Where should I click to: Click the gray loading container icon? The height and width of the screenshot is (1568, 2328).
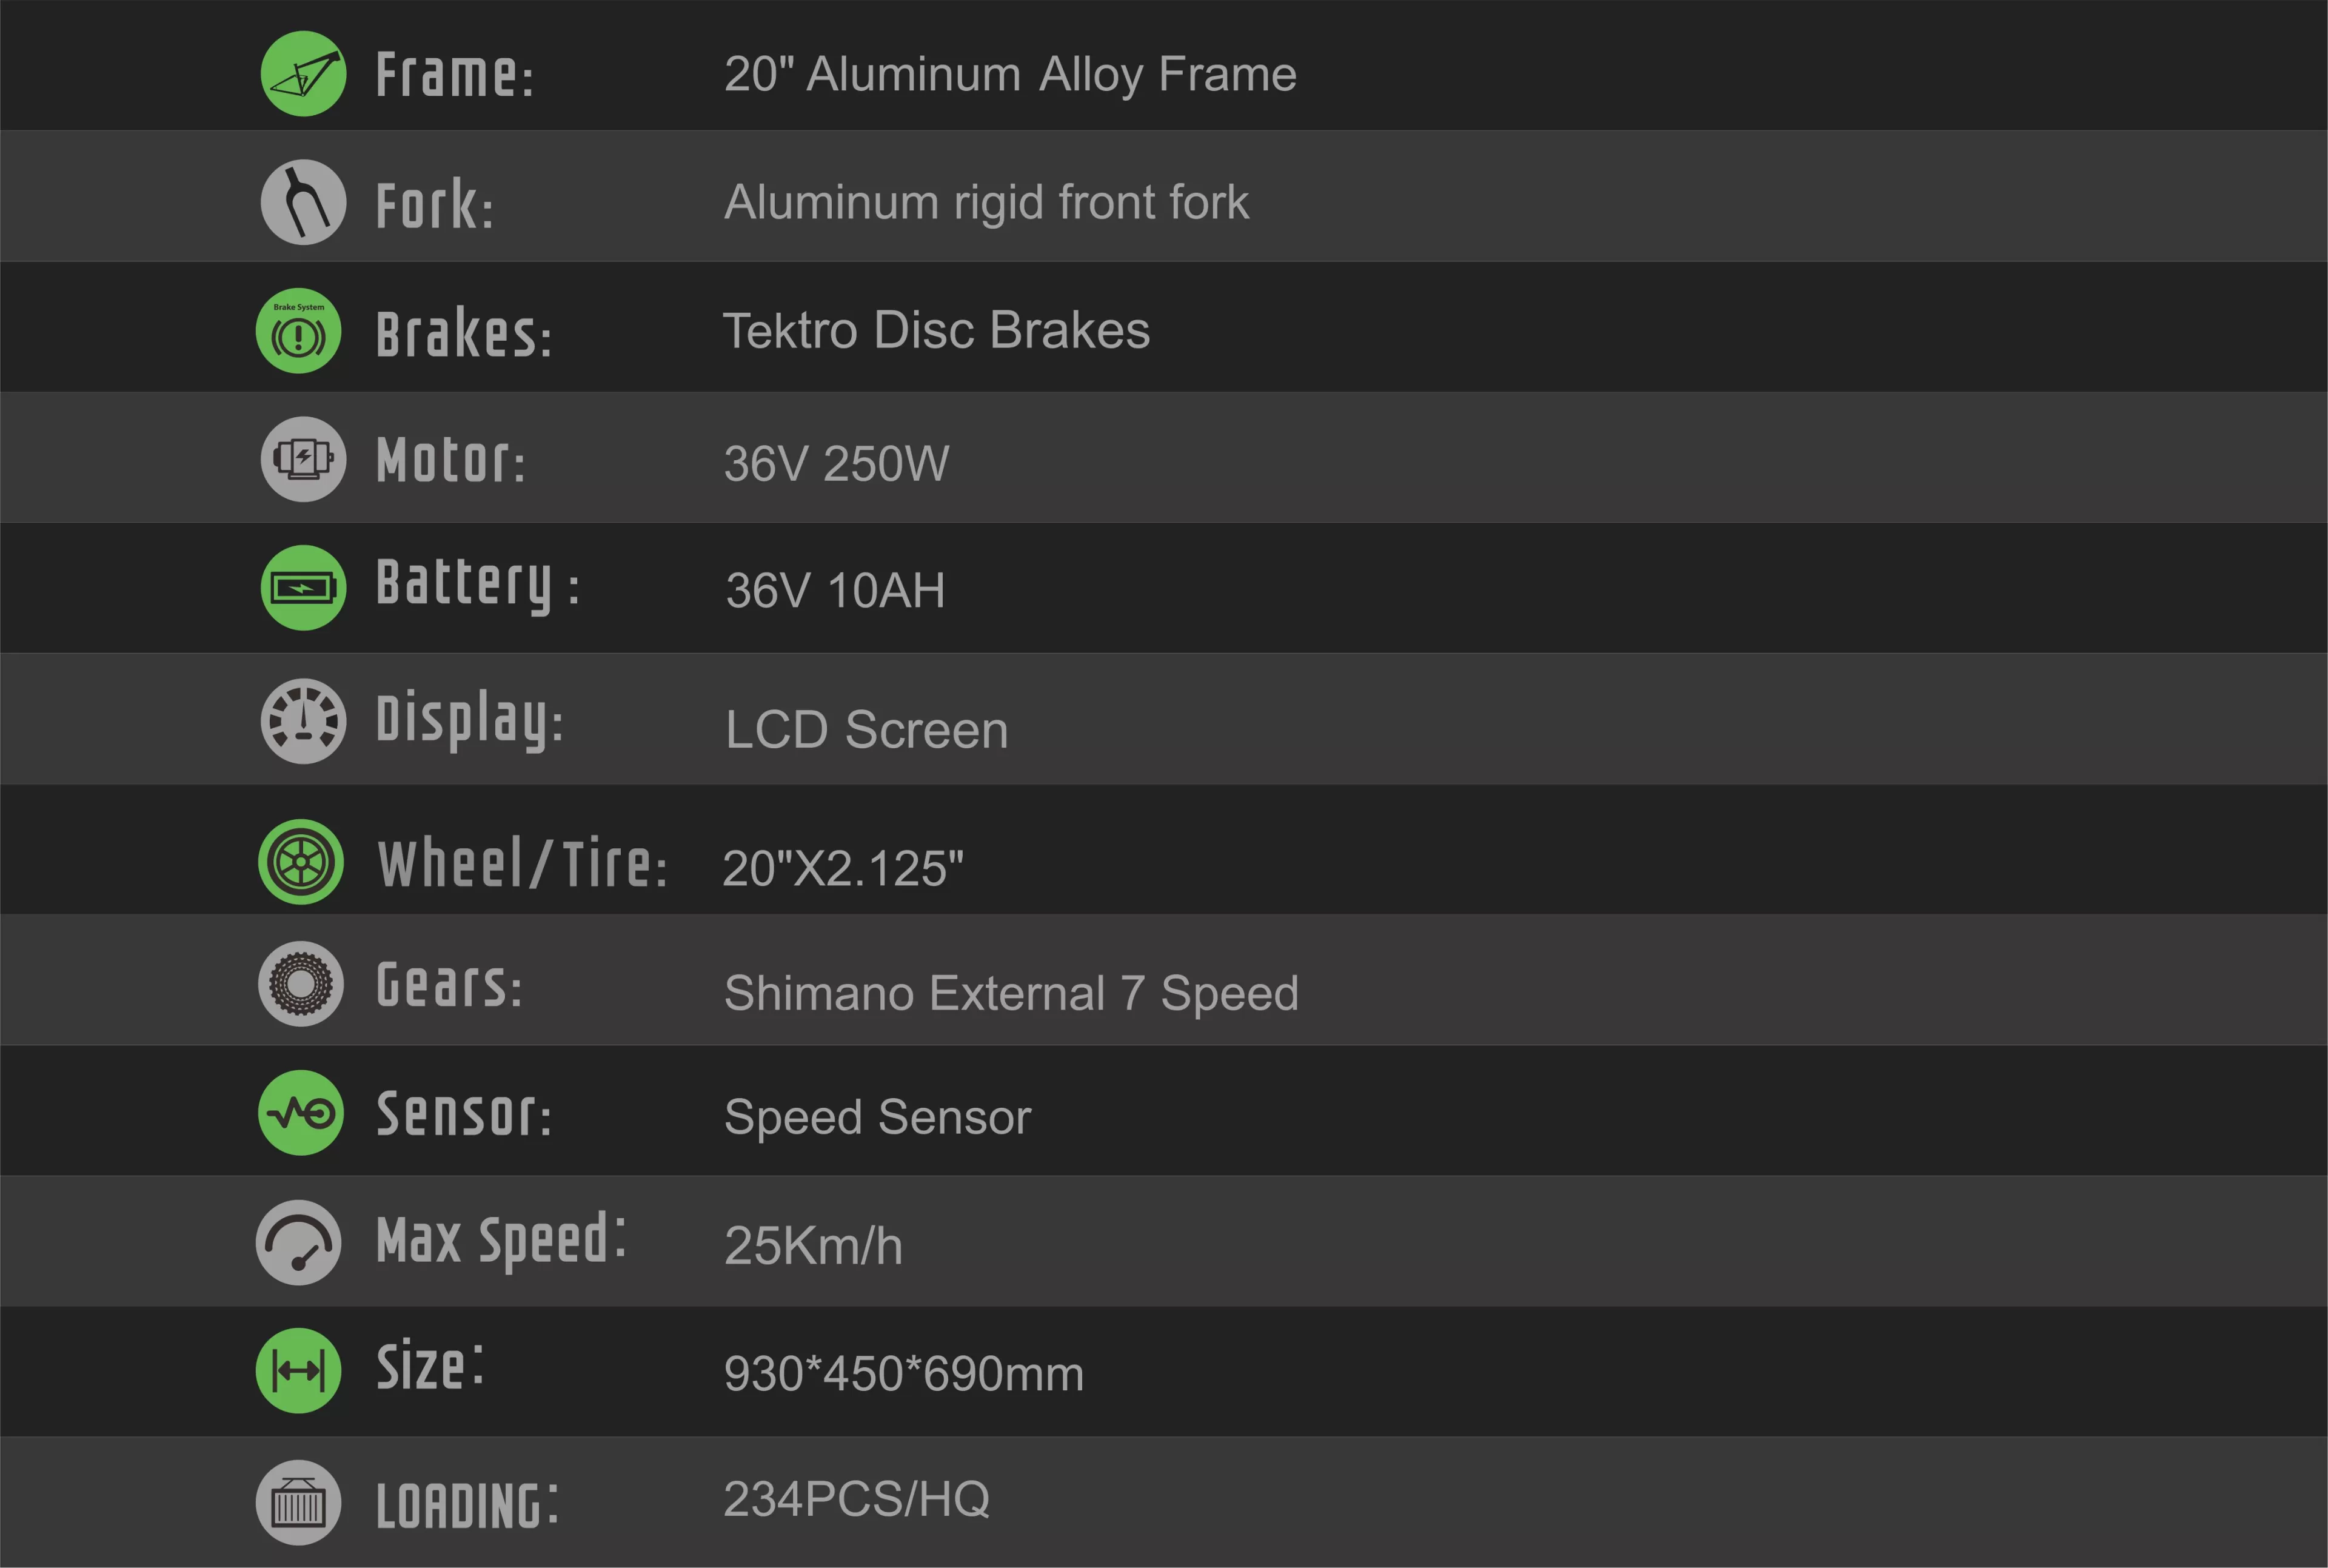point(299,1502)
